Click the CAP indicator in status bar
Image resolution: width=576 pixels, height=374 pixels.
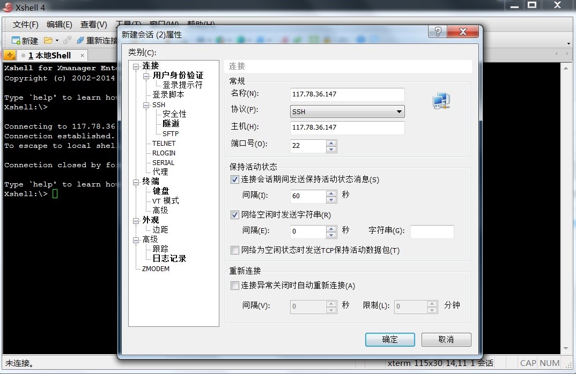tap(528, 363)
